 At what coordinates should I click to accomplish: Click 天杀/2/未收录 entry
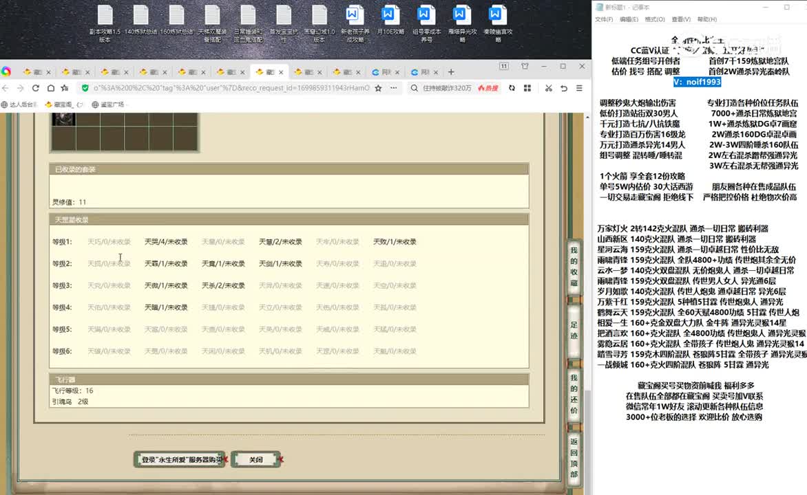pyautogui.click(x=223, y=285)
